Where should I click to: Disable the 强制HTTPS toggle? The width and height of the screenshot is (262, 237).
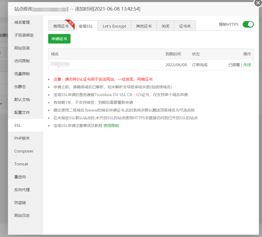click(248, 24)
